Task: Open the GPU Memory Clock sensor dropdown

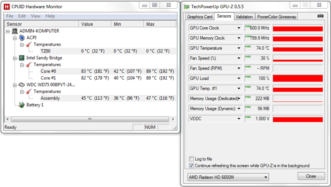Action: tap(239, 38)
